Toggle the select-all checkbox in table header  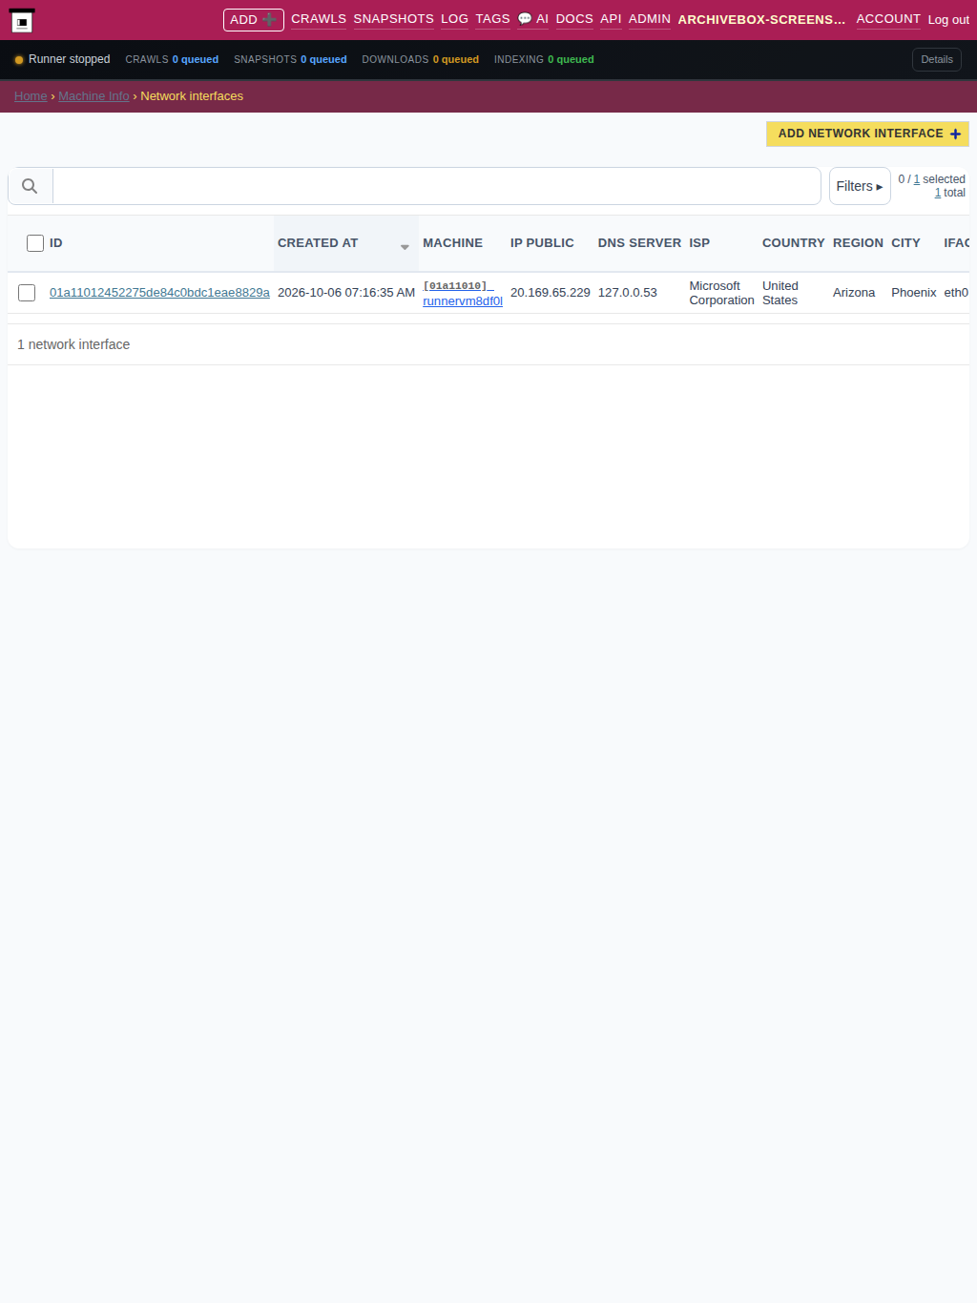[x=35, y=243]
